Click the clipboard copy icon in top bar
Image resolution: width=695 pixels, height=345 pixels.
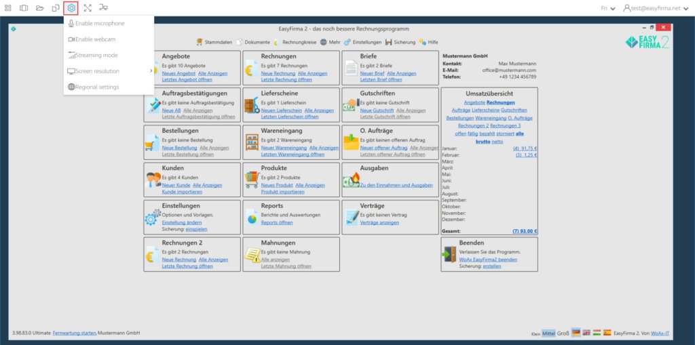[x=56, y=8]
